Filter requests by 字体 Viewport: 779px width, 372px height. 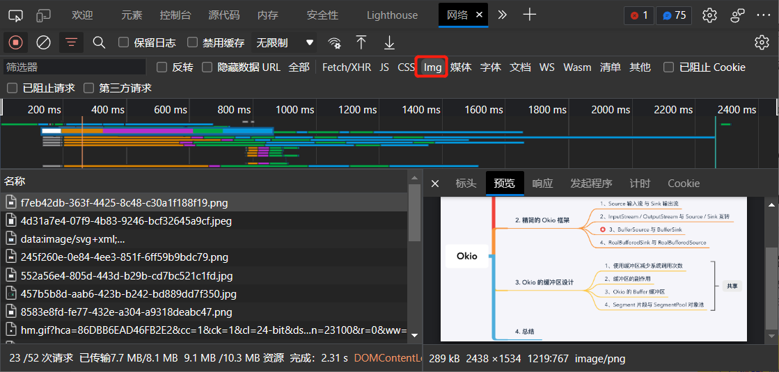tap(491, 67)
